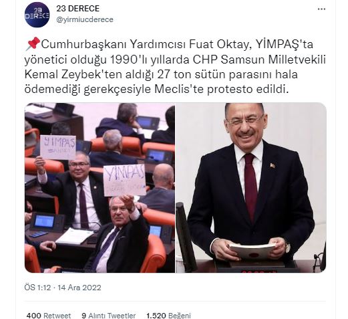Click the upper YİMPAŞ sign in photo
Screen dimensions: 348x319
(58, 147)
